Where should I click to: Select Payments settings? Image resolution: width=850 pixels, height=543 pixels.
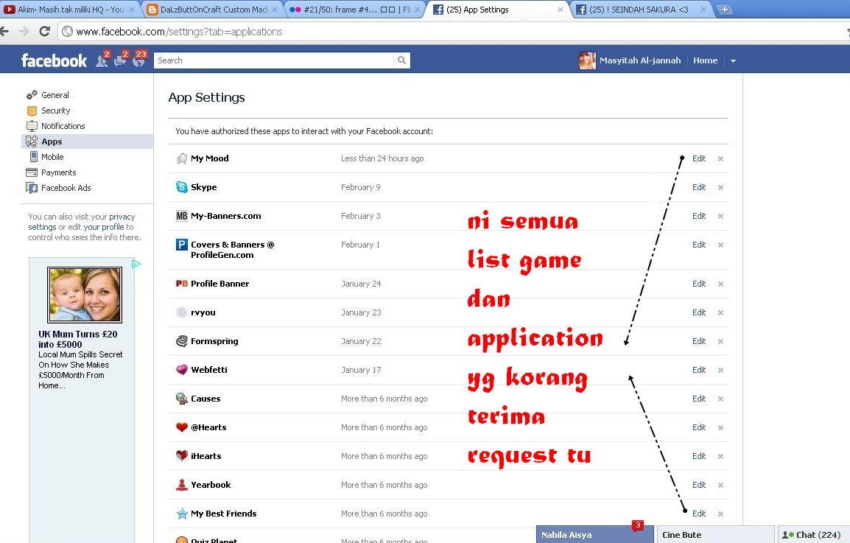click(x=58, y=172)
